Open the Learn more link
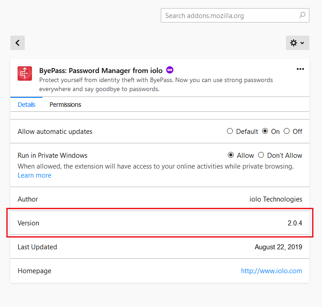The height and width of the screenshot is (307, 322). click(35, 175)
